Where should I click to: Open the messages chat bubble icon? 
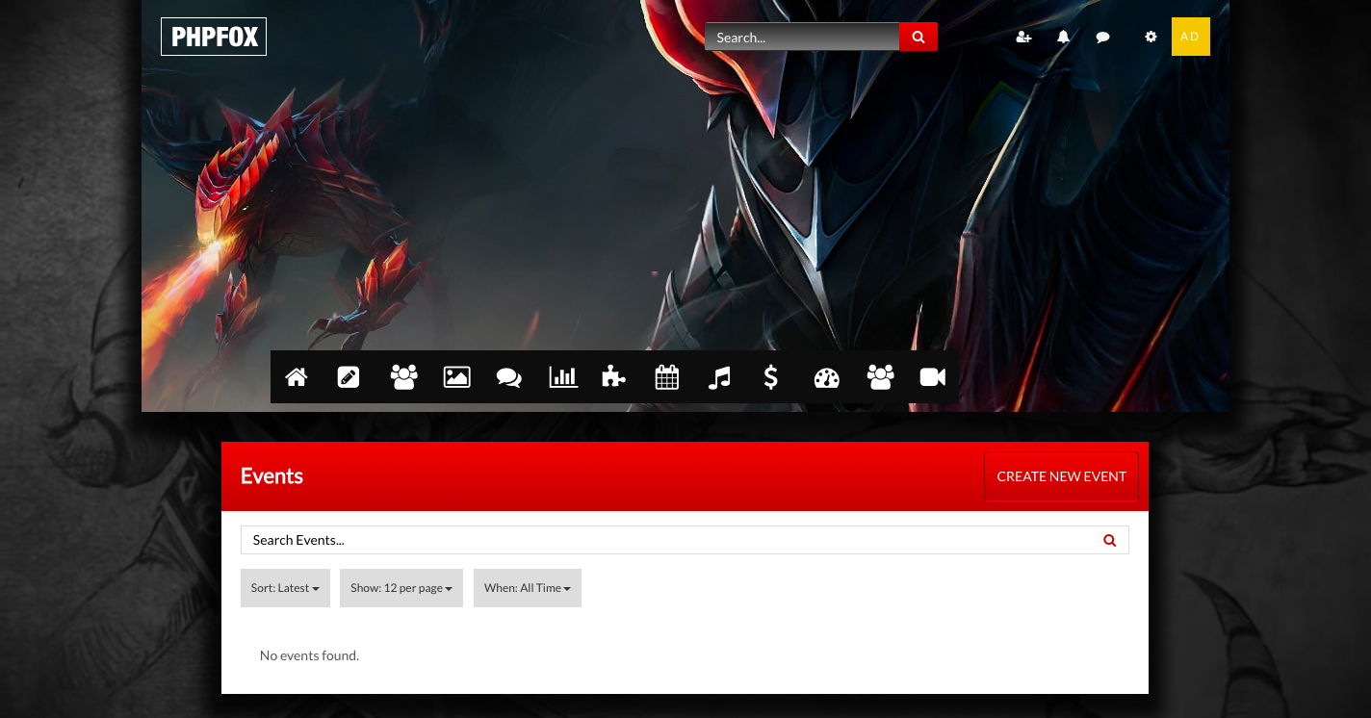[1103, 37]
